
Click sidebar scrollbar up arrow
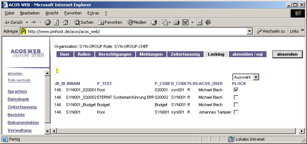[x=48, y=73]
